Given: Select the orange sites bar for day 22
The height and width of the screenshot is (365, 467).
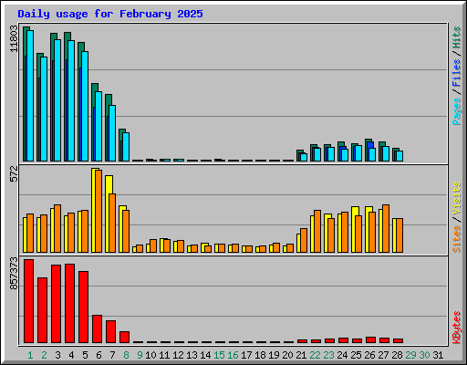Looking at the screenshot, I should click(317, 231).
